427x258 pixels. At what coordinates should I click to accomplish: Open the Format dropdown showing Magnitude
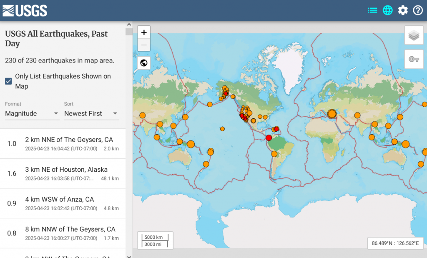[32, 113]
